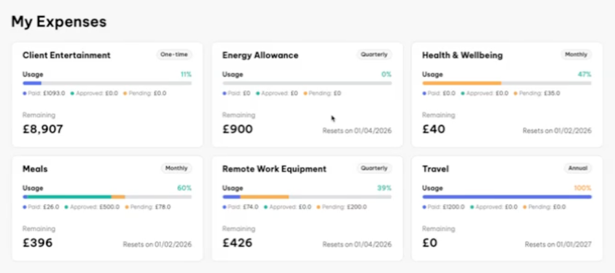Click the green Approved dot in Meals legend
Image resolution: width=615 pixels, height=273 pixels.
[66, 207]
